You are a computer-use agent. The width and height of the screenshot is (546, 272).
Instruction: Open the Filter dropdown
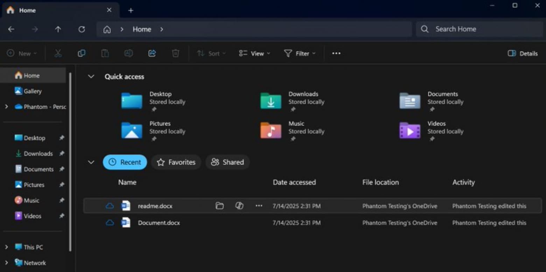coord(300,53)
